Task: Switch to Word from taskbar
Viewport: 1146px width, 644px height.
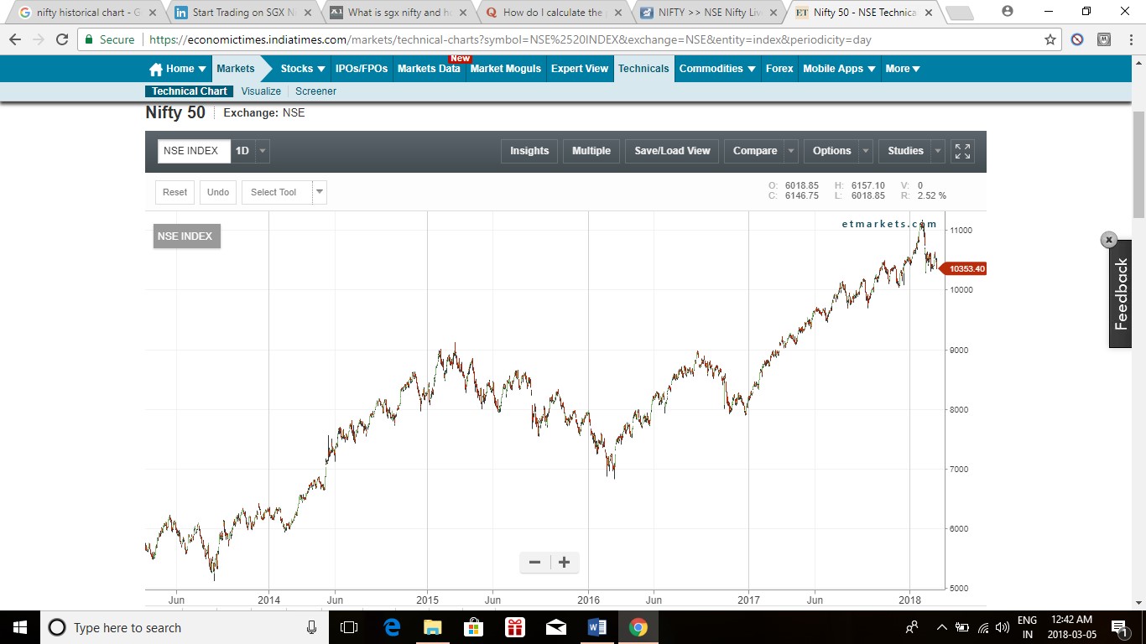Action: tap(596, 627)
